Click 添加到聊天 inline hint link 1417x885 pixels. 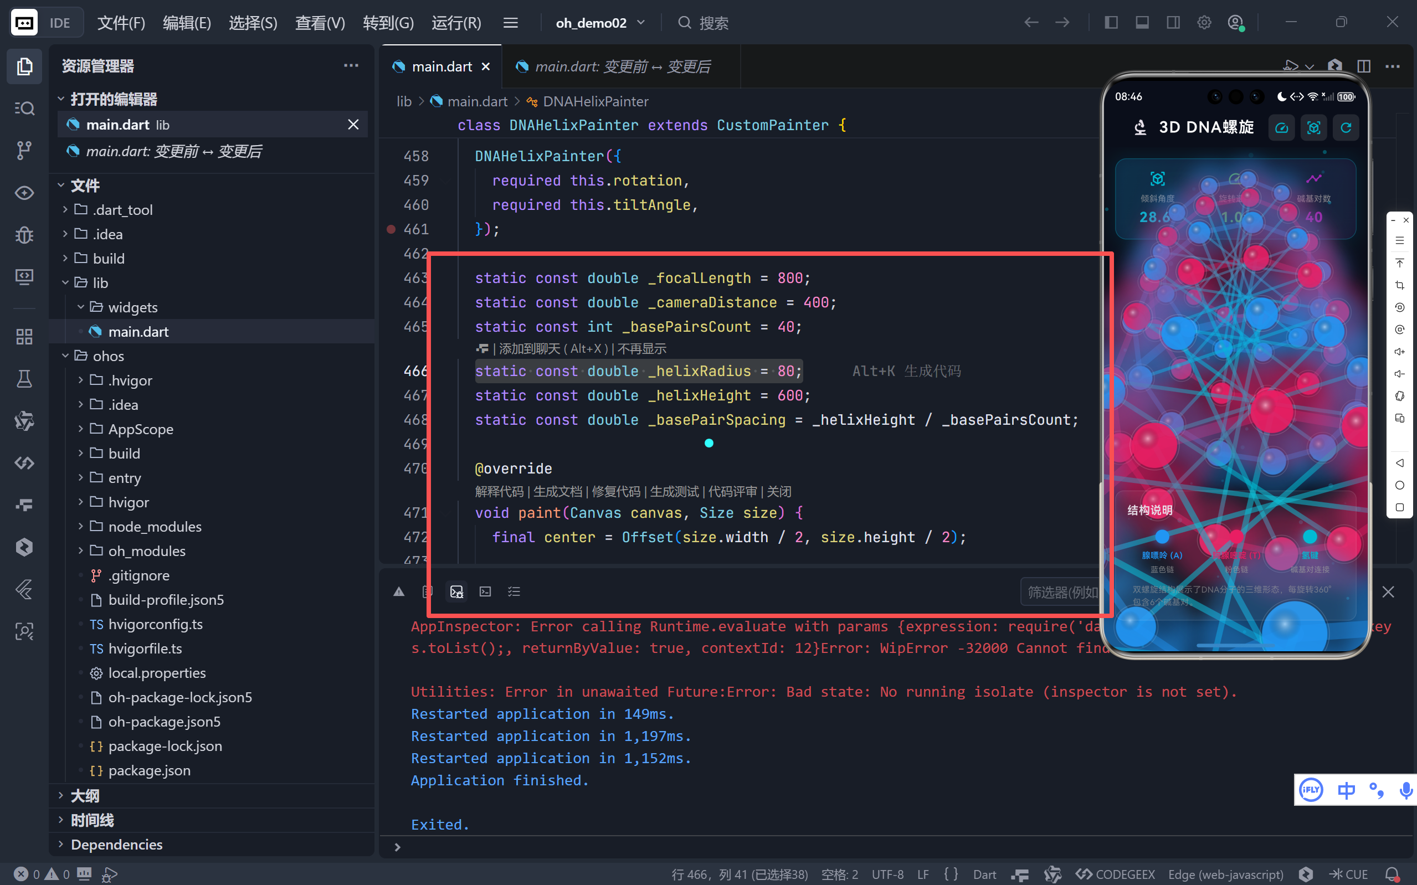click(x=529, y=349)
